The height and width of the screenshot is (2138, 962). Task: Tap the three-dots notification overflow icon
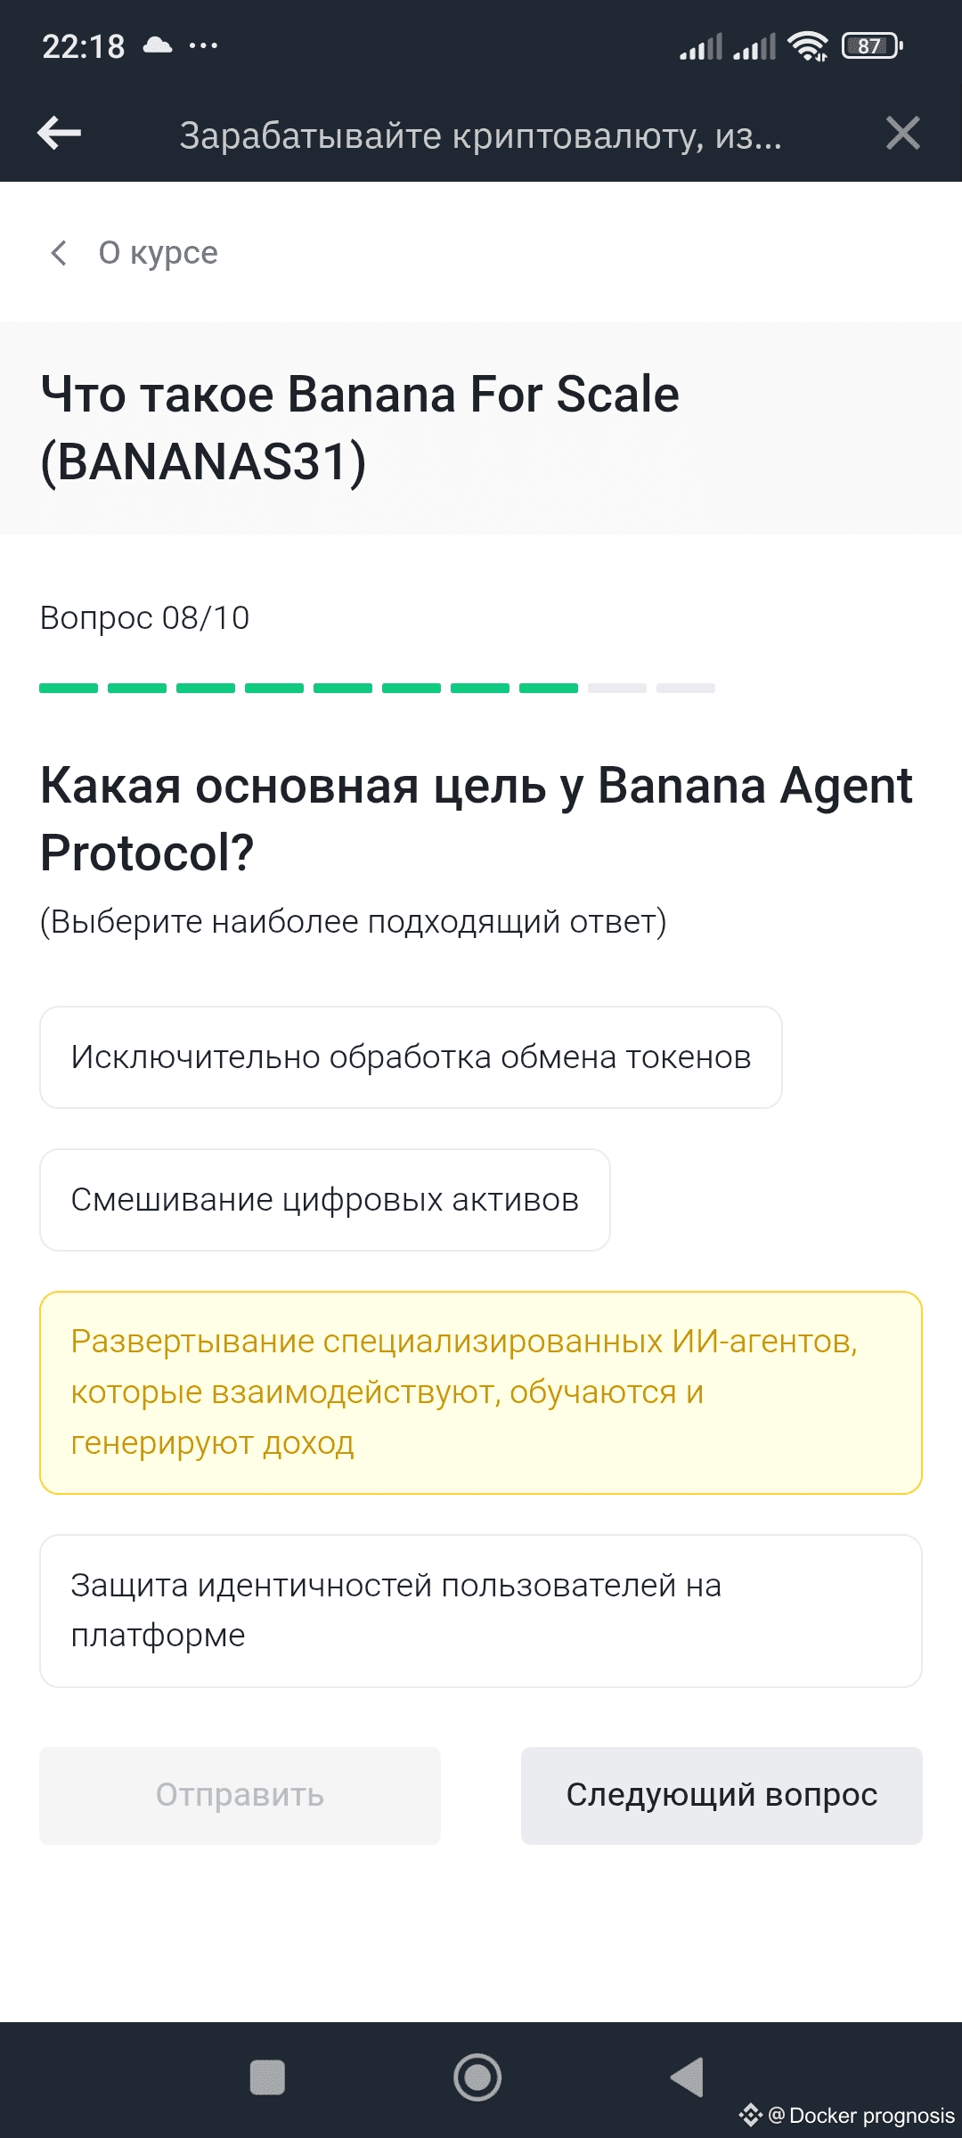click(x=203, y=45)
